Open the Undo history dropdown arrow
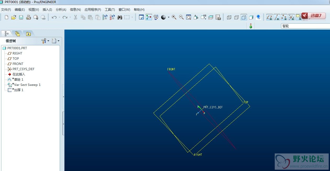The width and height of the screenshot is (330, 171). click(x=59, y=17)
